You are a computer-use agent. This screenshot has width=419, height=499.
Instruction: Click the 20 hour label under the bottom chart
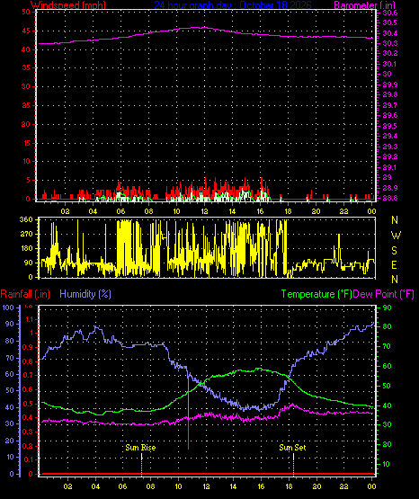tap(316, 486)
